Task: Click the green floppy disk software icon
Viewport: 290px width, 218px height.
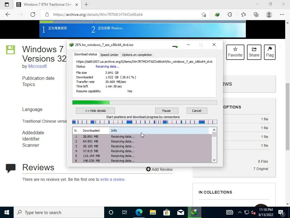Action: [x=10, y=50]
